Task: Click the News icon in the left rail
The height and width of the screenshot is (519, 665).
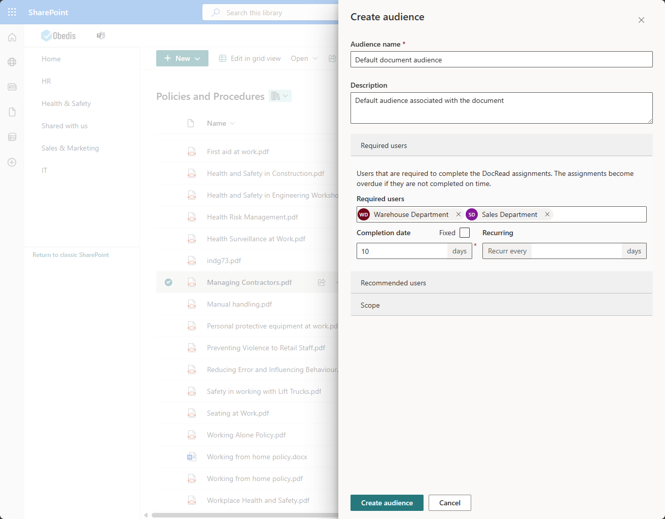Action: click(x=12, y=87)
